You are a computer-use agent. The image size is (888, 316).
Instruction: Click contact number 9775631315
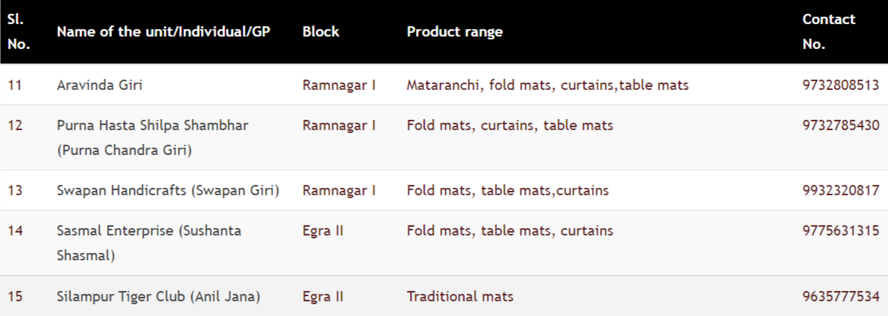click(841, 230)
